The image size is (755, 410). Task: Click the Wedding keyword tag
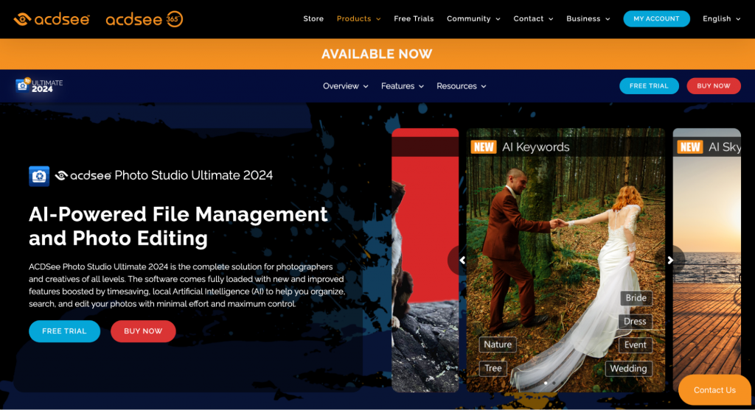pos(628,369)
